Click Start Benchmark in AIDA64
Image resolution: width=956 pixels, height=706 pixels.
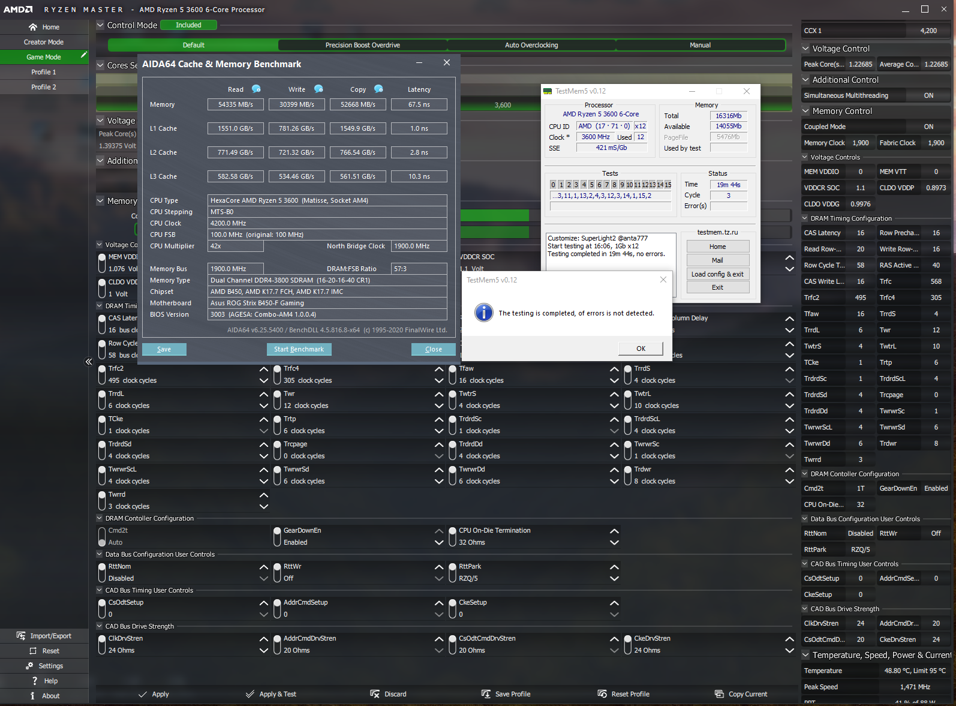point(299,349)
